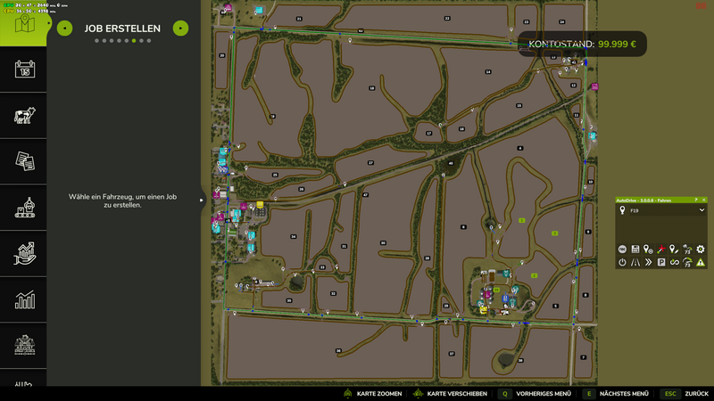Click AutoDrive set destination target icon

coord(648,250)
